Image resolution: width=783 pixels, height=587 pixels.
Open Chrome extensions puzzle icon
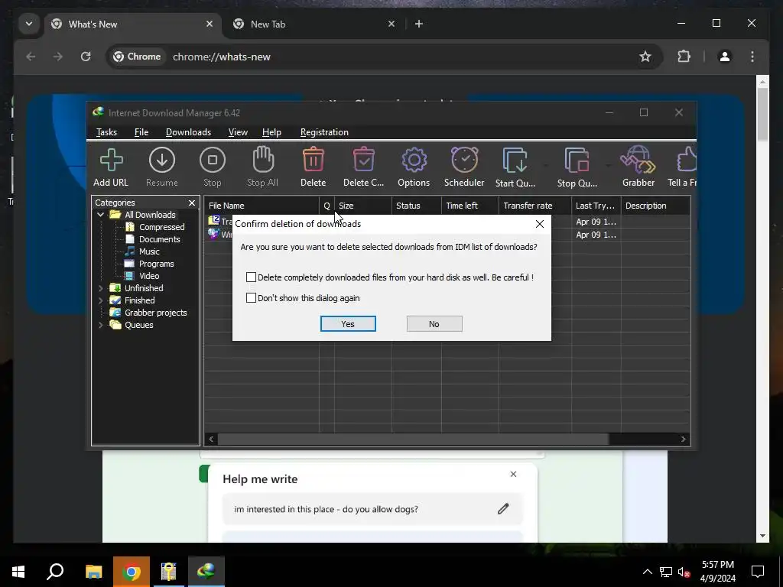click(684, 57)
